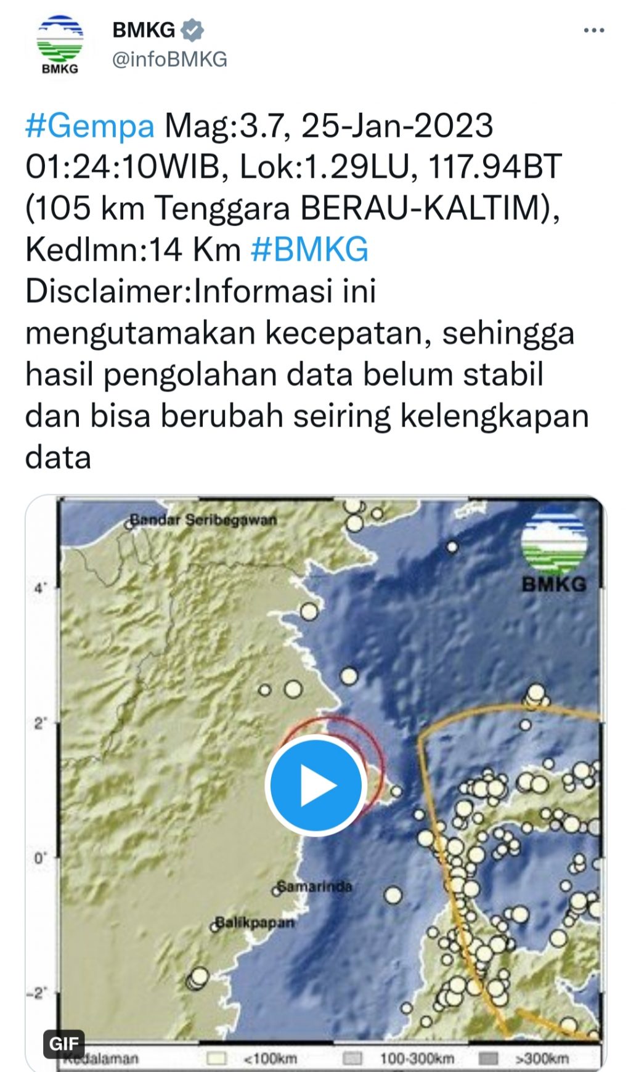The width and height of the screenshot is (631, 1072).
Task: Click the verified badge beside BMKG
Action: (192, 29)
